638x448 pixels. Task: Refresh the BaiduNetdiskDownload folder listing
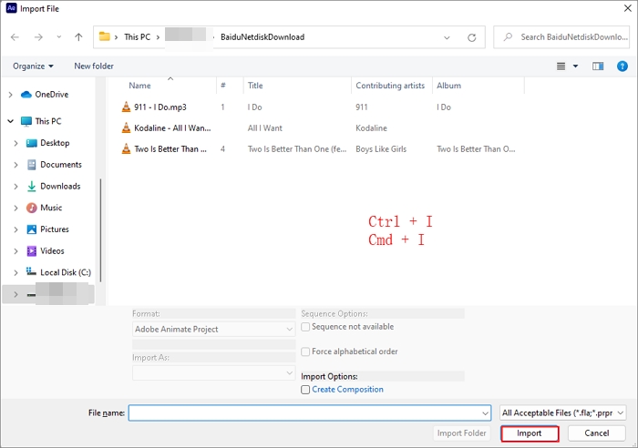pos(471,37)
